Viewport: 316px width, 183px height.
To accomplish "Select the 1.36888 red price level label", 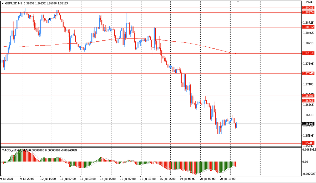I will point(308,96).
